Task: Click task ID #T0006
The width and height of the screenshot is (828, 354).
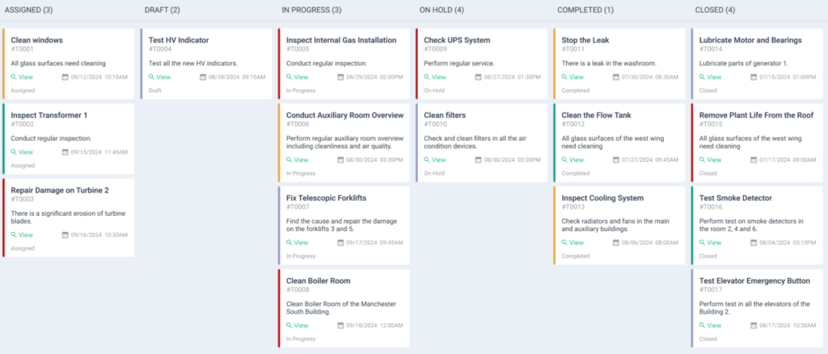Action: tap(298, 124)
